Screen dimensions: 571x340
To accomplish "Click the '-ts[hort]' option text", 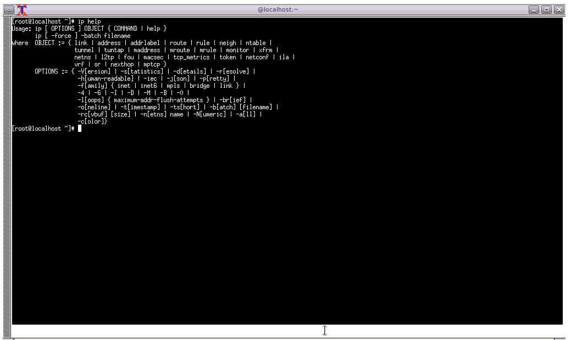I will 185,108.
